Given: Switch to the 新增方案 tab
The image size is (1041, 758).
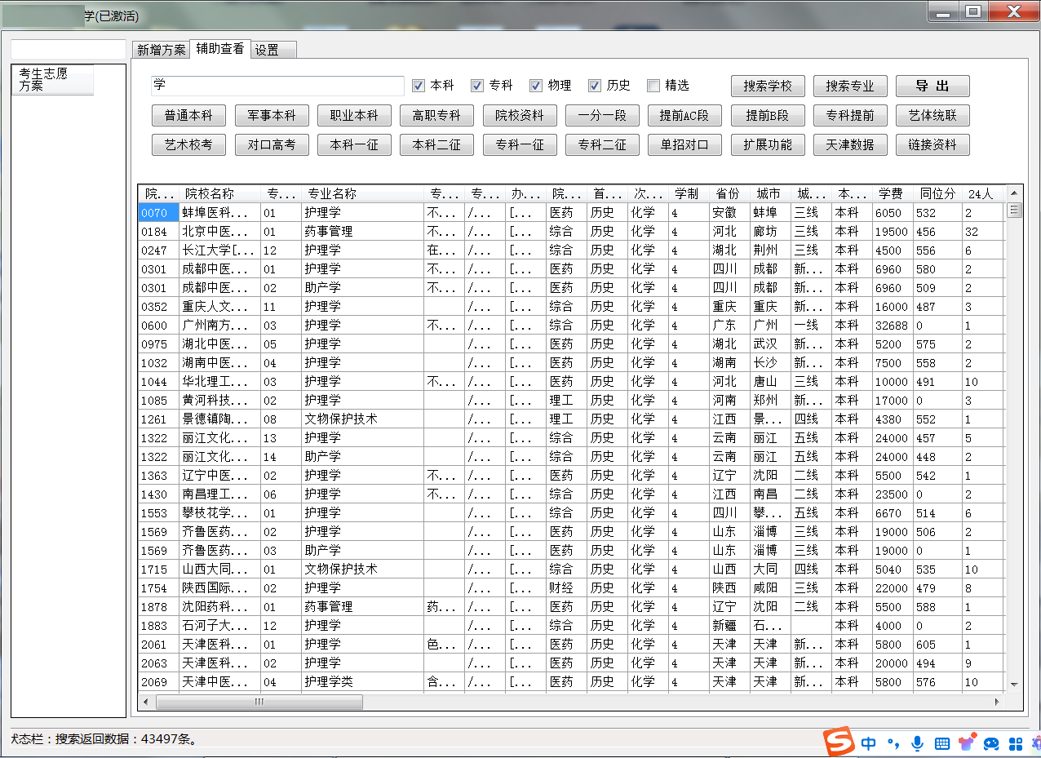Looking at the screenshot, I should (161, 50).
